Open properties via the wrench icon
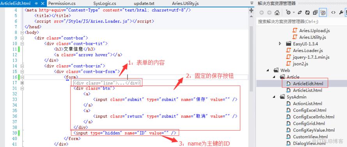 [341, 13]
